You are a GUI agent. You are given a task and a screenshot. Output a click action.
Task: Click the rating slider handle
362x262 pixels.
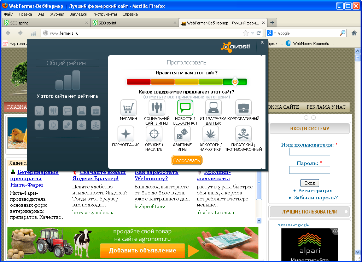pos(235,82)
